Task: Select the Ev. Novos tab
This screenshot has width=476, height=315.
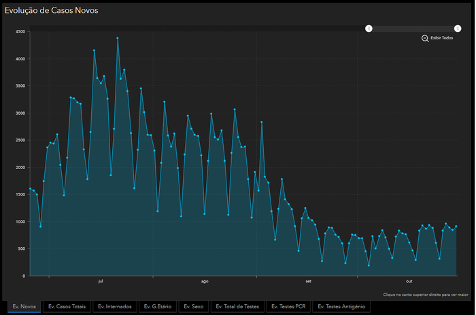Action: (x=24, y=307)
